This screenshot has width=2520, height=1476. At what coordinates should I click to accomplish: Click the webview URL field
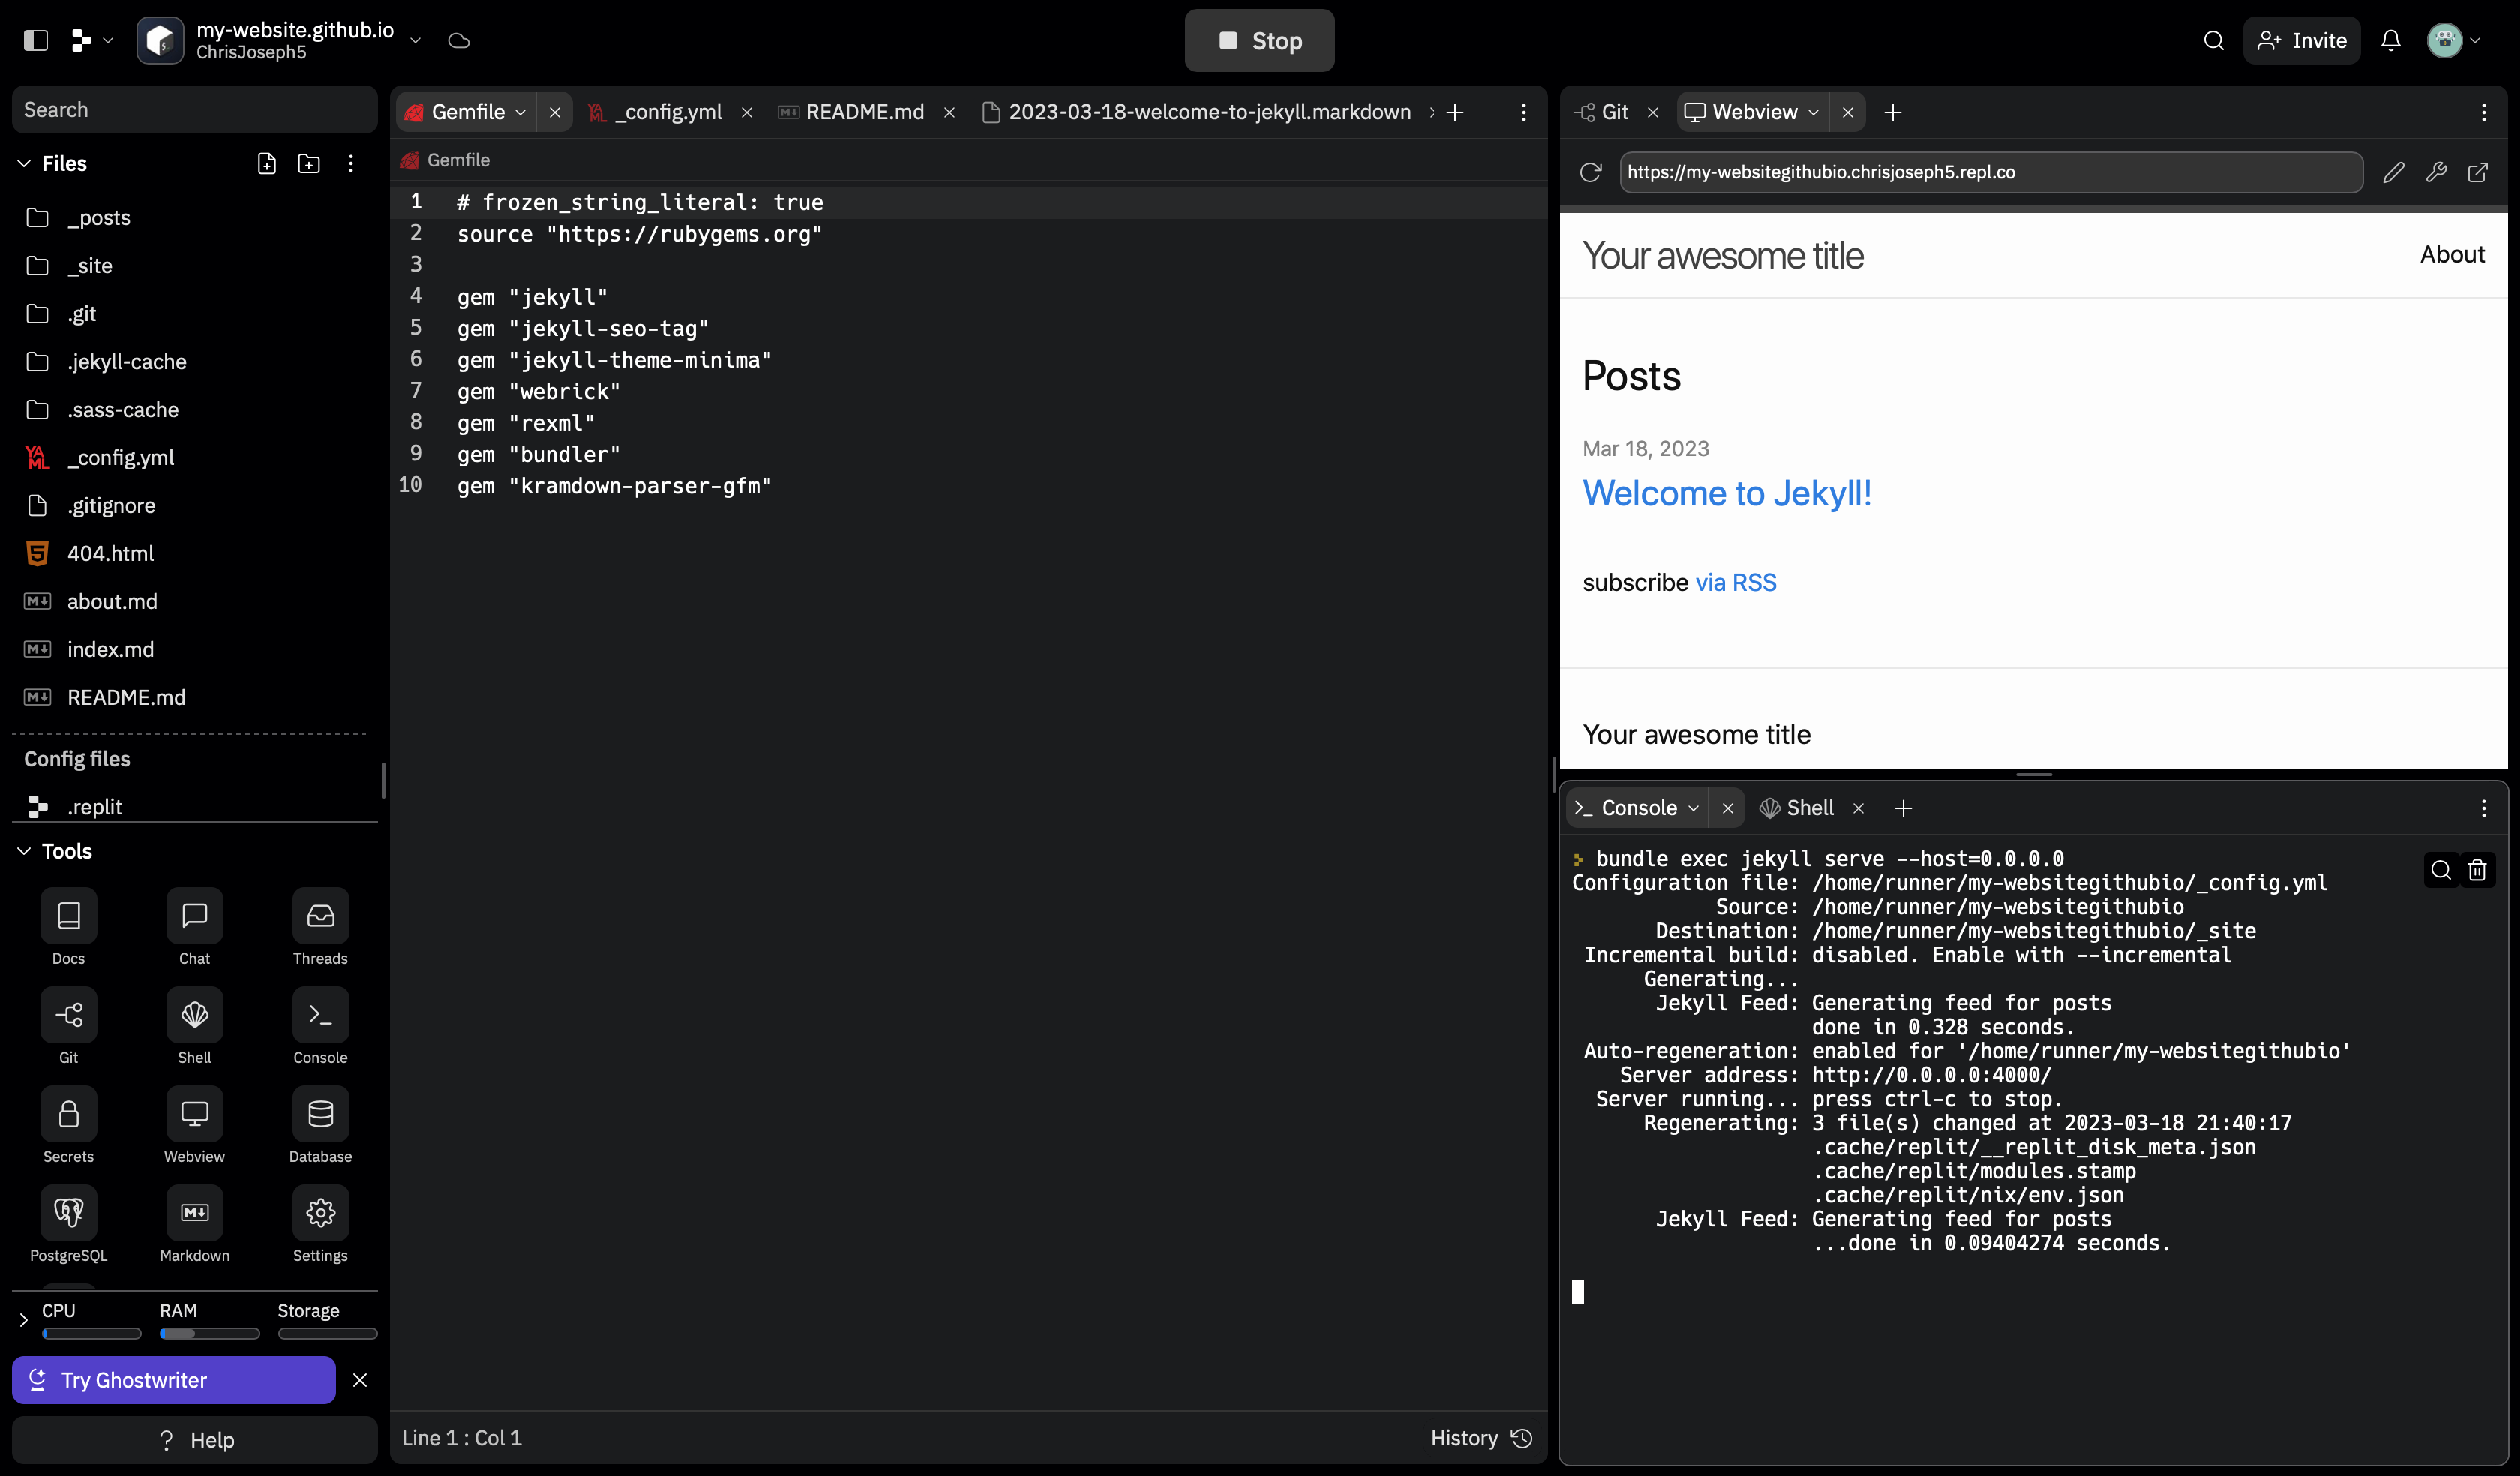point(1991,172)
